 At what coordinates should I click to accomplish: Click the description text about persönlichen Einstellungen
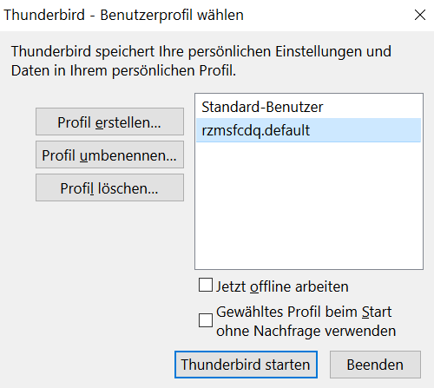(x=201, y=52)
